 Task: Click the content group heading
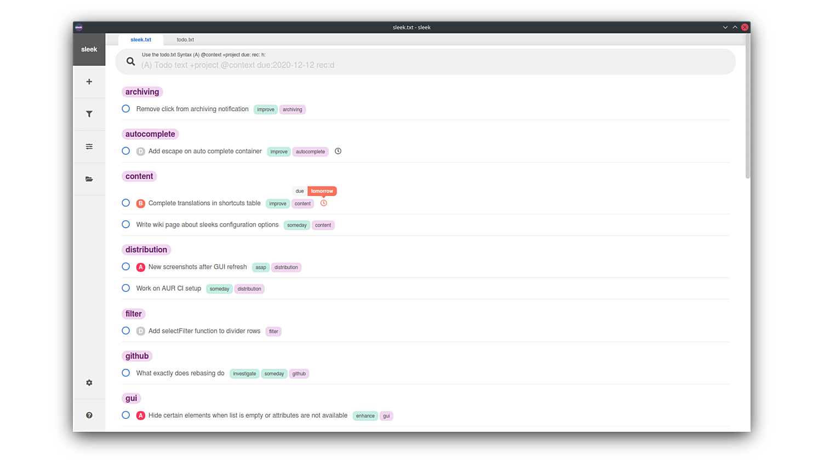point(139,176)
